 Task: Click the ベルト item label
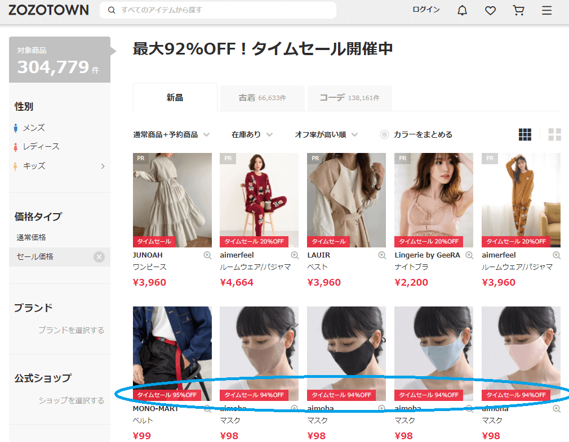143,421
